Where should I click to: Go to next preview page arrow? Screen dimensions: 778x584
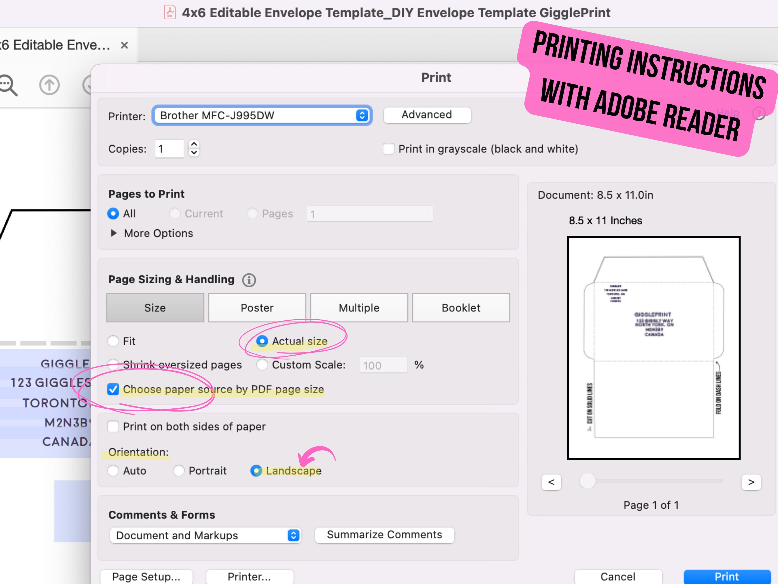(751, 482)
